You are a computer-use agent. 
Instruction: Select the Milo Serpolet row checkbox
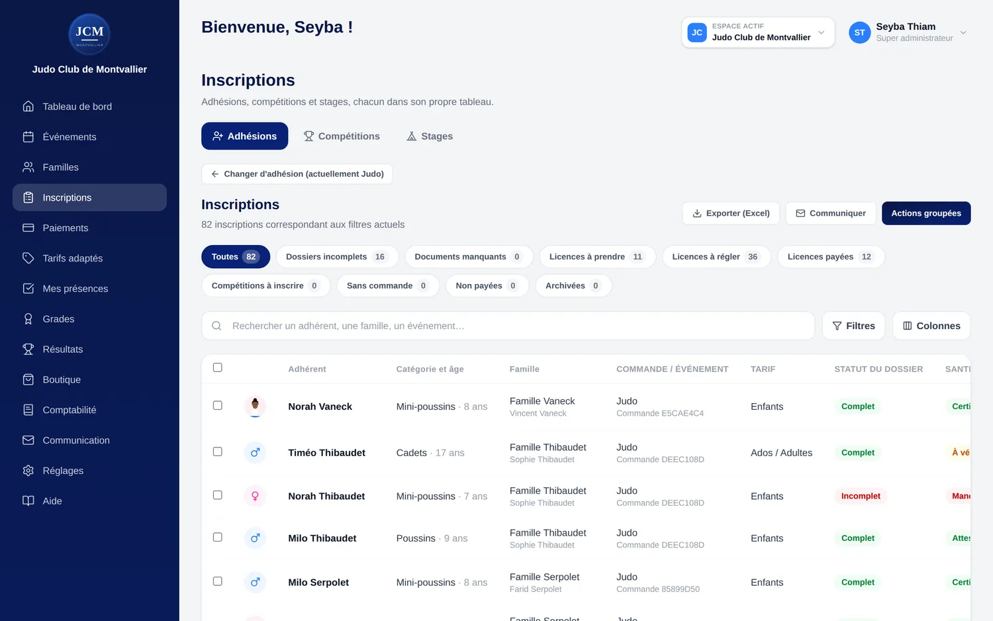click(x=217, y=581)
